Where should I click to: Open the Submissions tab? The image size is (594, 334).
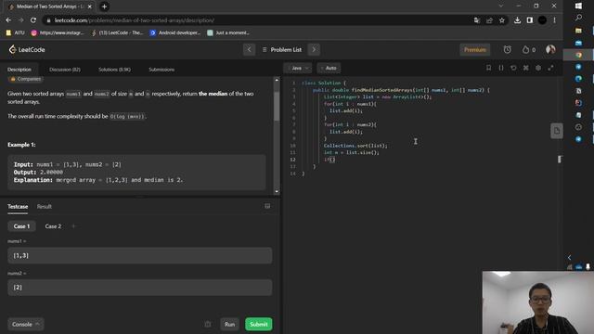161,70
